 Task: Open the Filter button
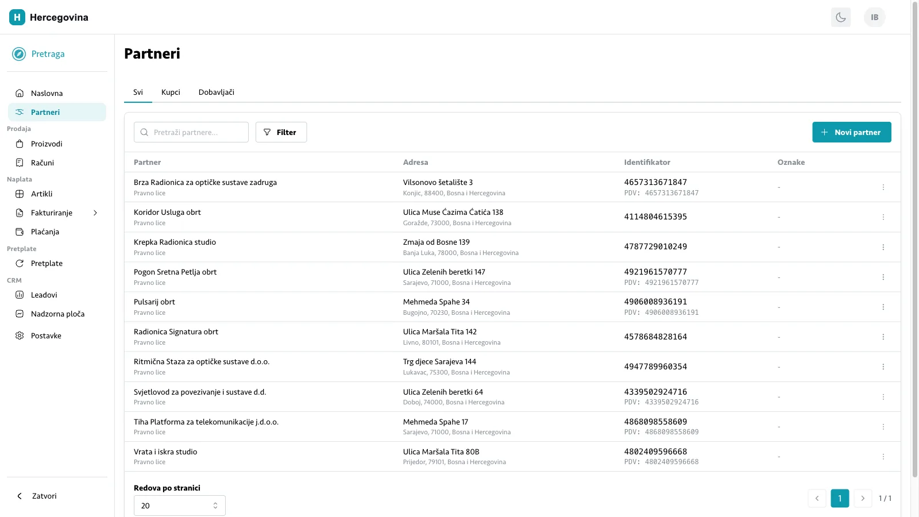(x=281, y=132)
